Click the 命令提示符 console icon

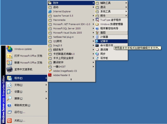97,46
